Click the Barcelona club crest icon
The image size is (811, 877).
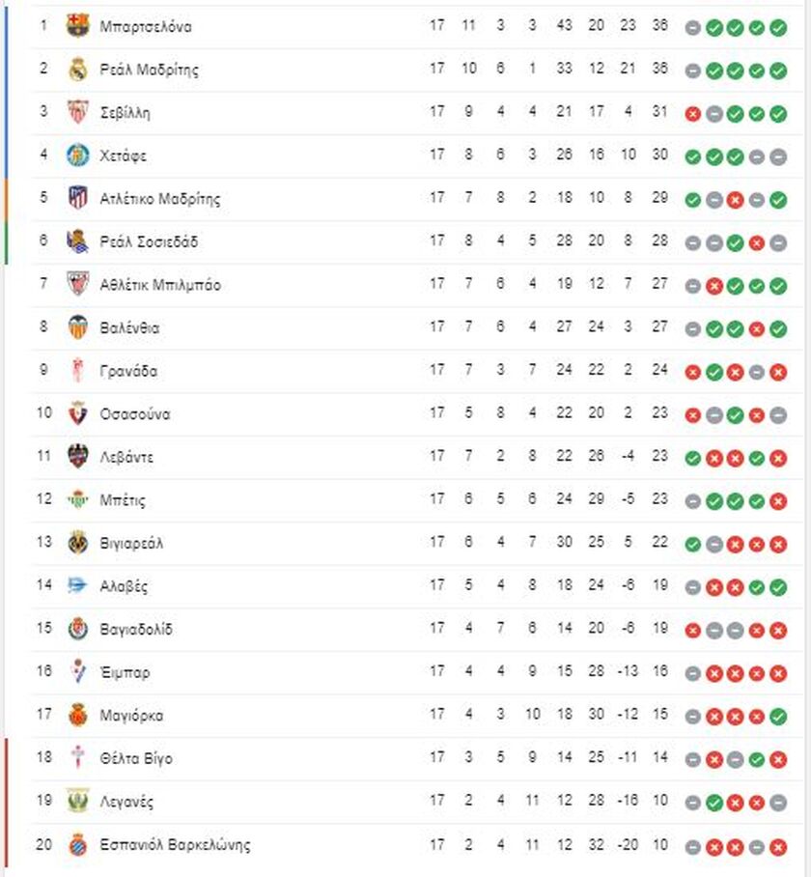(x=77, y=26)
